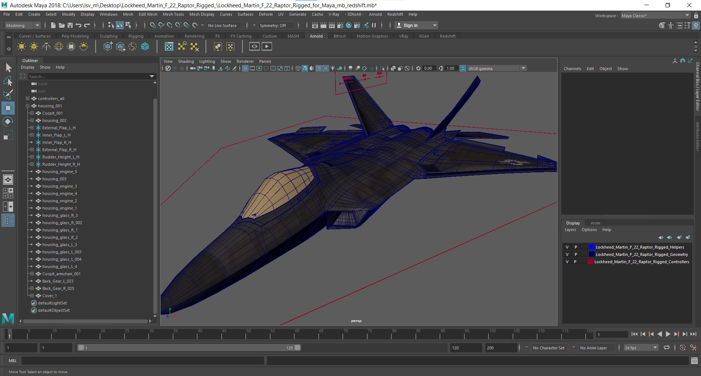The width and height of the screenshot is (701, 376).
Task: Open the Modeling menu set dropdown
Action: [23, 25]
